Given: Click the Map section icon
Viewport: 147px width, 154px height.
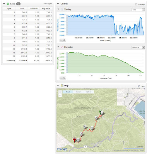Looking at the screenshot, I should 62,85.
